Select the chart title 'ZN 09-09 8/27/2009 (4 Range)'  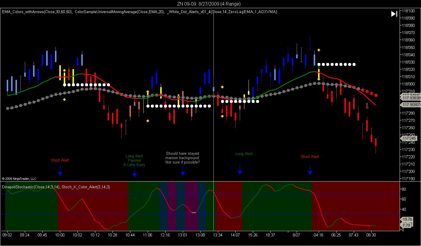209,4
